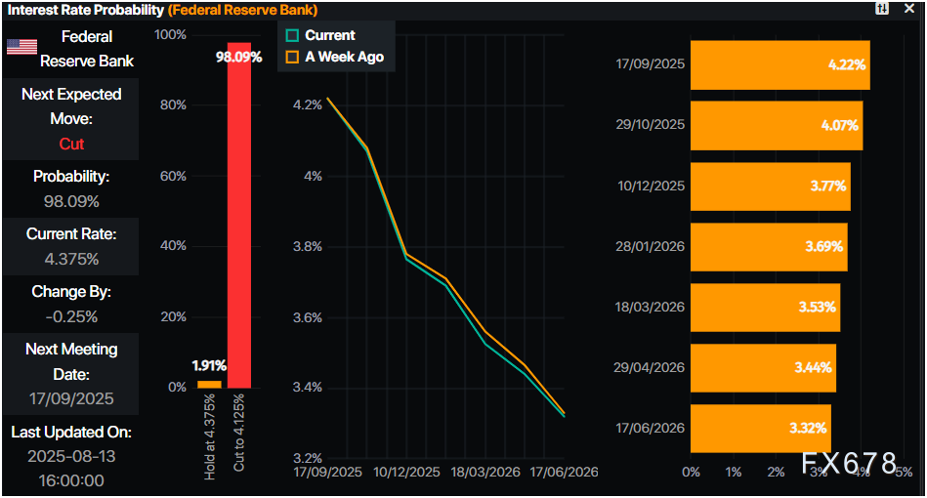
Task: Click the orange Hold at 4.375% bar
Action: tap(209, 384)
